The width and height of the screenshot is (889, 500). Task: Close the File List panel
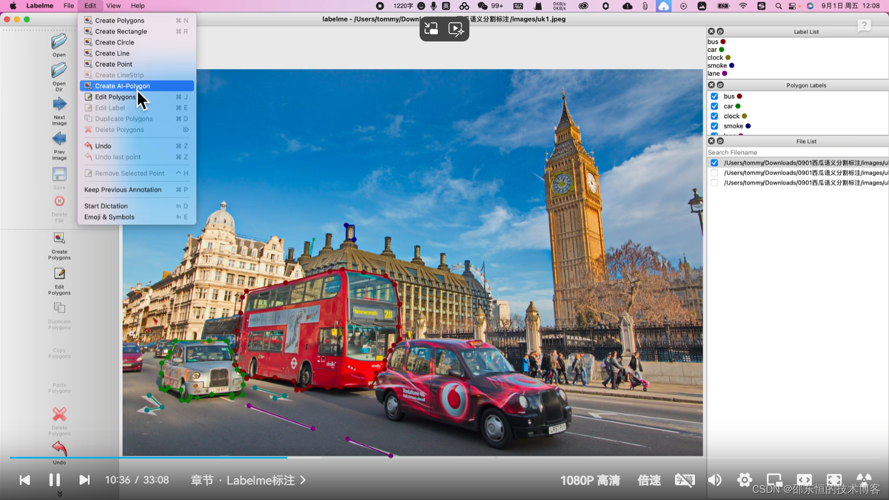tap(712, 141)
